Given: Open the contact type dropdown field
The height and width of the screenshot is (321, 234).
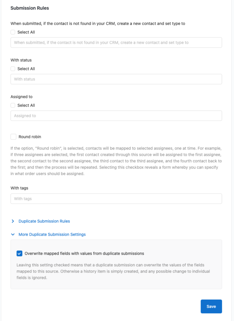Looking at the screenshot, I should pyautogui.click(x=116, y=43).
